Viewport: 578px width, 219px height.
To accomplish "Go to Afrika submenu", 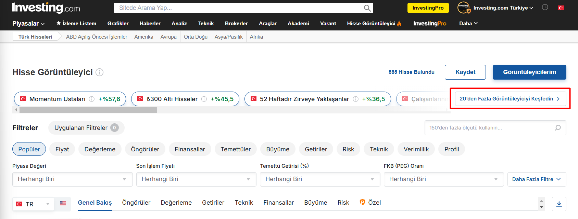I will [x=256, y=37].
